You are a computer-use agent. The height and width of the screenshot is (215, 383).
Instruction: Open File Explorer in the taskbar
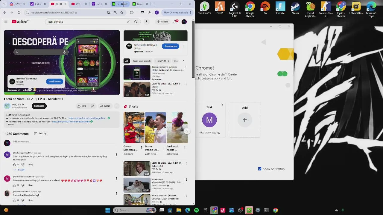(179, 210)
